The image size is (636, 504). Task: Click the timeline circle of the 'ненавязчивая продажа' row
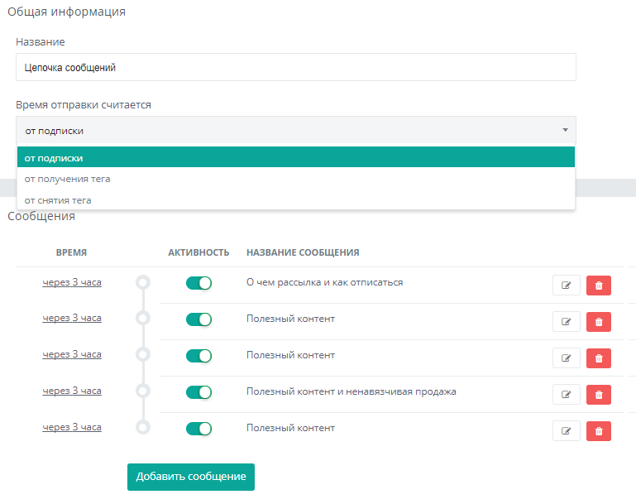[143, 391]
